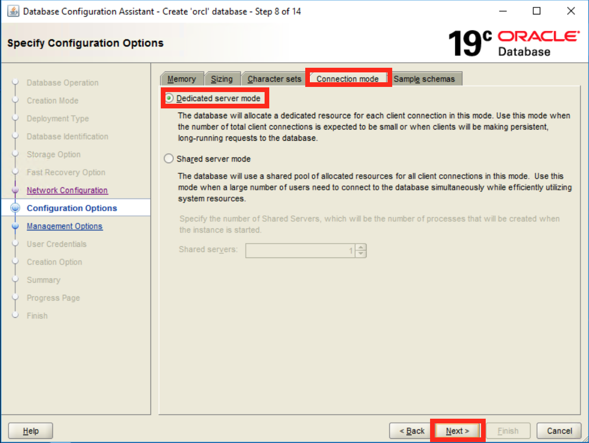The image size is (589, 443).
Task: Switch to the Sizing tab
Action: point(222,79)
